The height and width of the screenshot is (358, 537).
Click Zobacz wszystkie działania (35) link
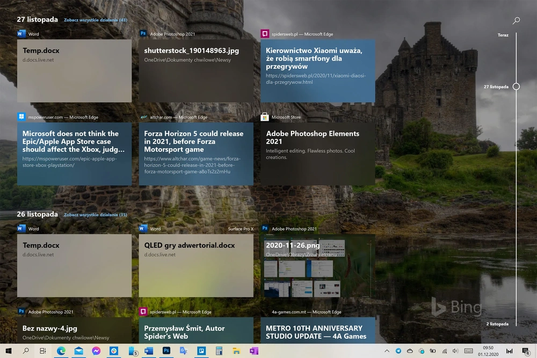point(96,215)
